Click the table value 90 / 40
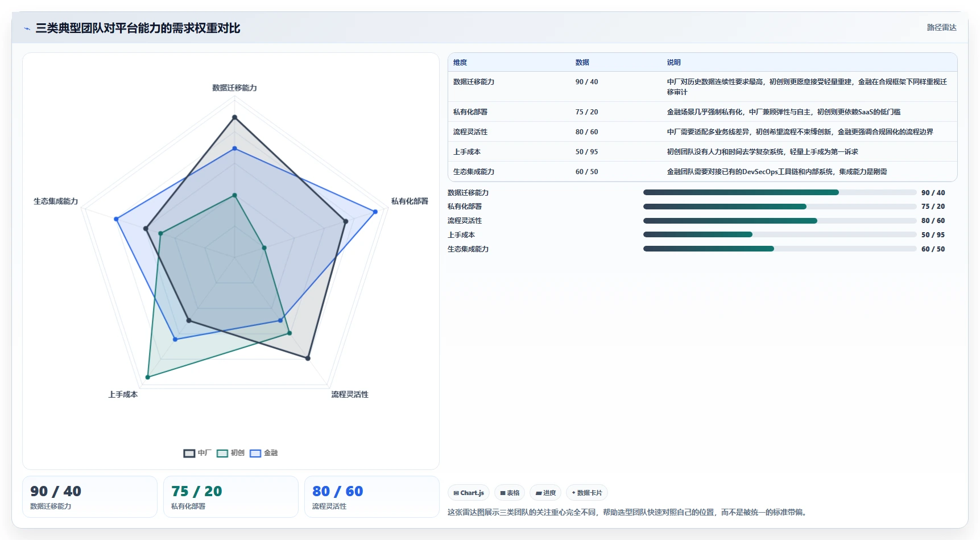 (586, 82)
